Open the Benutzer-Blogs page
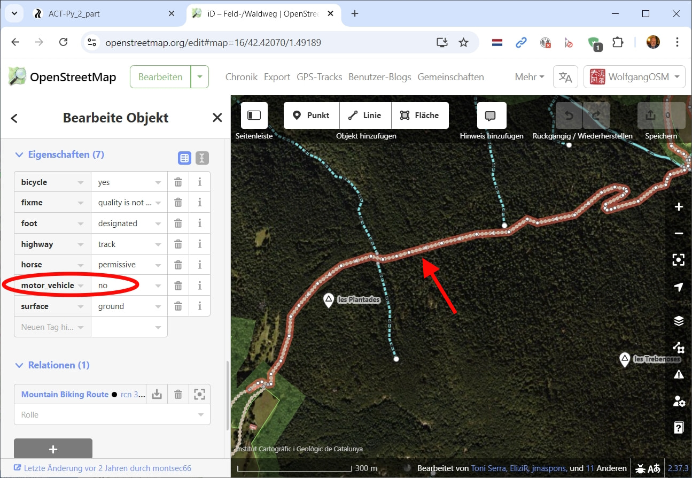 pos(379,77)
